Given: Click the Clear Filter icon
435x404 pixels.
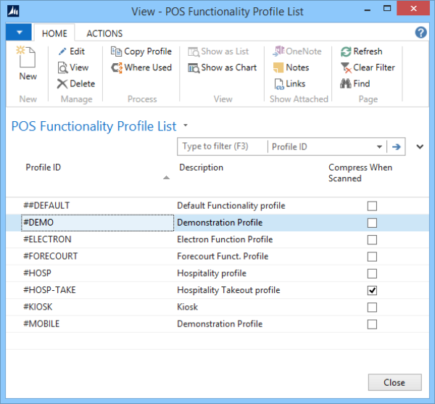Looking at the screenshot, I should [x=346, y=67].
